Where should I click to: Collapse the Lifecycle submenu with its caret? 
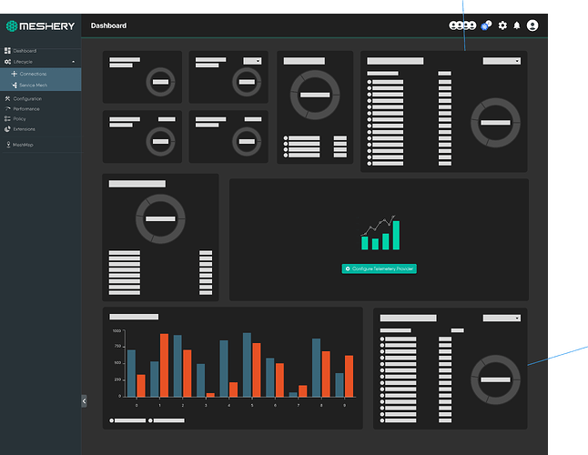tap(73, 62)
